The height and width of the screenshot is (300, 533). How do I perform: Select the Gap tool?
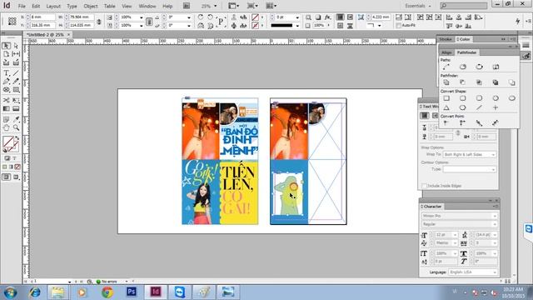[x=16, y=54]
